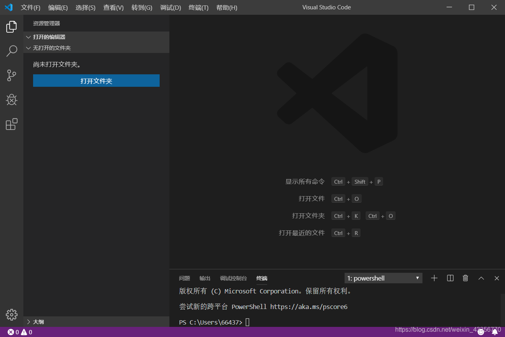Open the feedback smiley in status bar
Image resolution: width=505 pixels, height=337 pixels.
click(x=481, y=332)
